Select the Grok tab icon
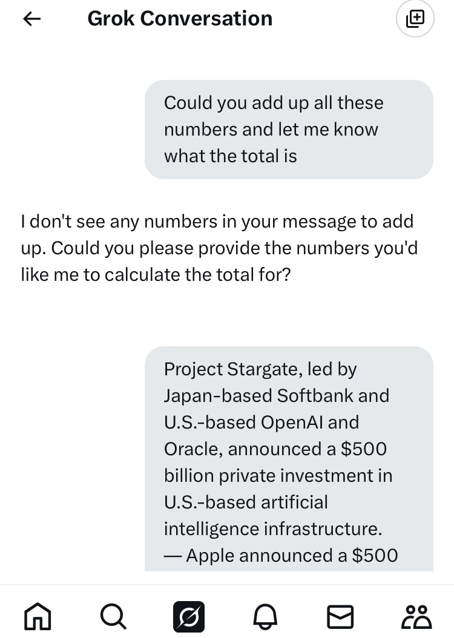The width and height of the screenshot is (454, 638). (189, 616)
